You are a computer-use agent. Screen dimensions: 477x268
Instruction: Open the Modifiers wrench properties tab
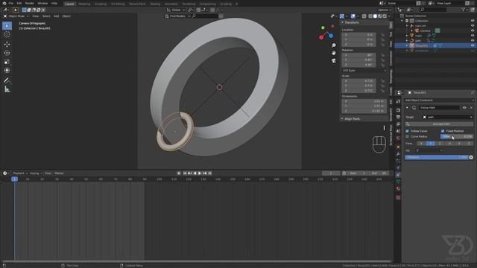pyautogui.click(x=398, y=154)
